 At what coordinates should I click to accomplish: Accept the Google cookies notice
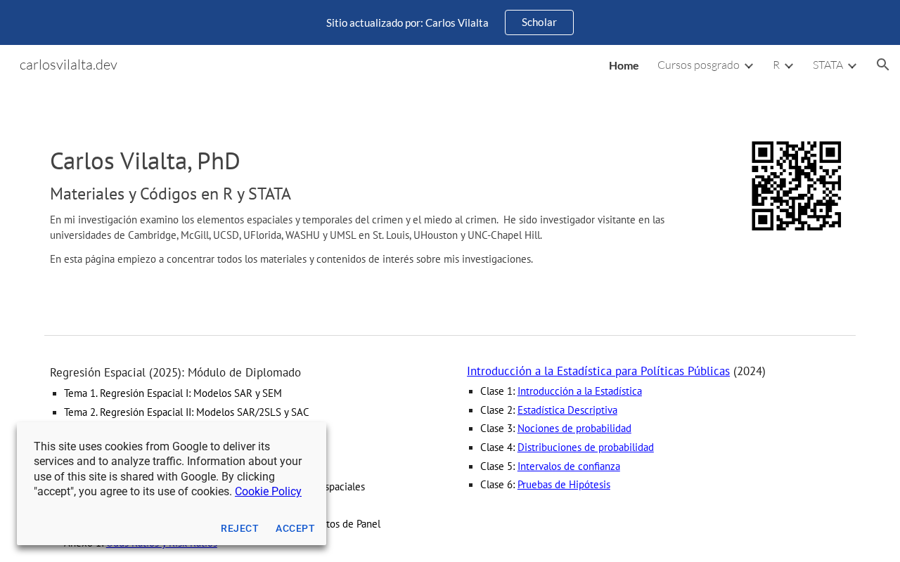[295, 528]
